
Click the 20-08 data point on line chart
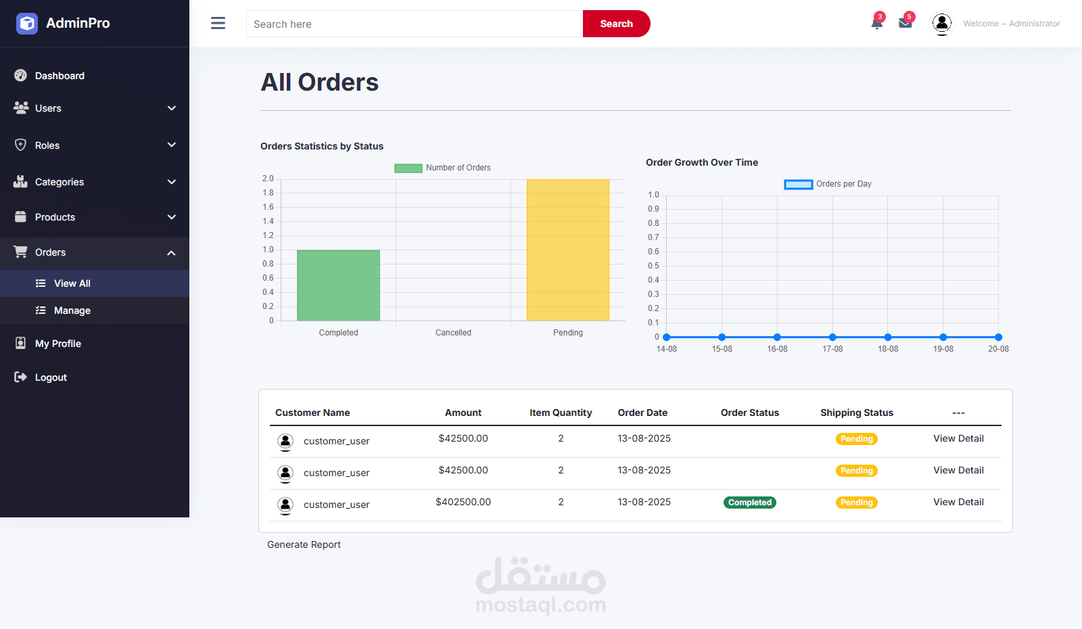(x=998, y=337)
